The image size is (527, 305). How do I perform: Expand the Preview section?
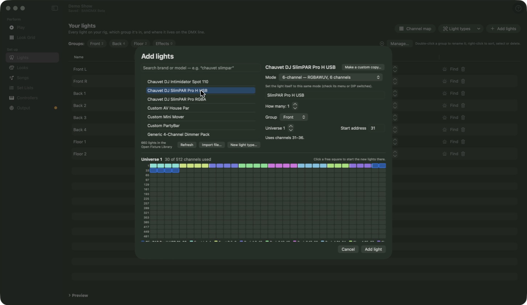click(78, 296)
